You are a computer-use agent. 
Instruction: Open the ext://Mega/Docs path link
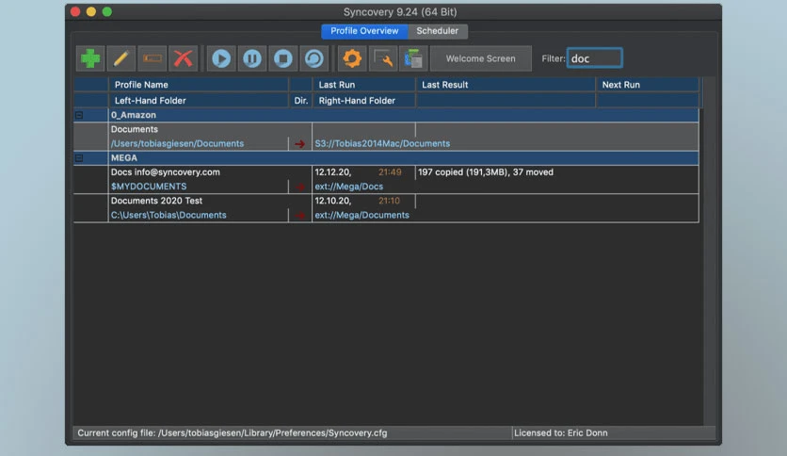349,187
